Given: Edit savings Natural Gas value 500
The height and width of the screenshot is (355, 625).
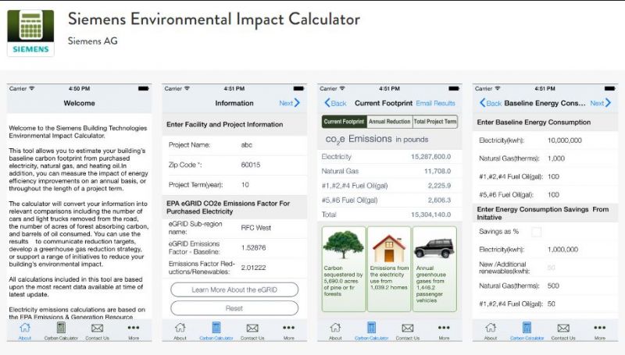Looking at the screenshot, I should pos(553,286).
